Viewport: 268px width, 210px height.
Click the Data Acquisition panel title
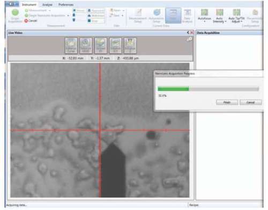[x=208, y=33]
